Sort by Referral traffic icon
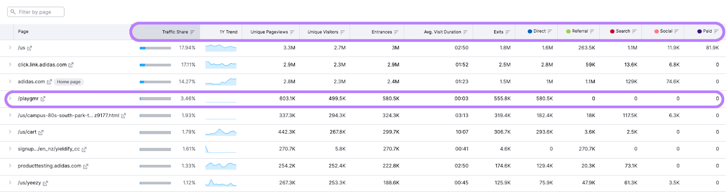Image resolution: width=726 pixels, height=192 pixels. [x=592, y=31]
